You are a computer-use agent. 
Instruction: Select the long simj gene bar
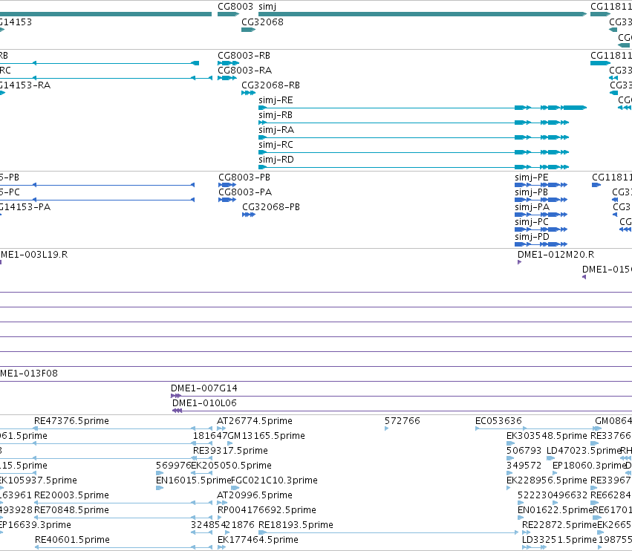point(423,14)
